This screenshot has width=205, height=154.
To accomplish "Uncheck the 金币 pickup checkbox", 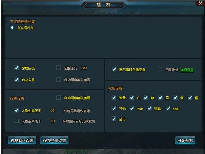I will click(114, 119).
